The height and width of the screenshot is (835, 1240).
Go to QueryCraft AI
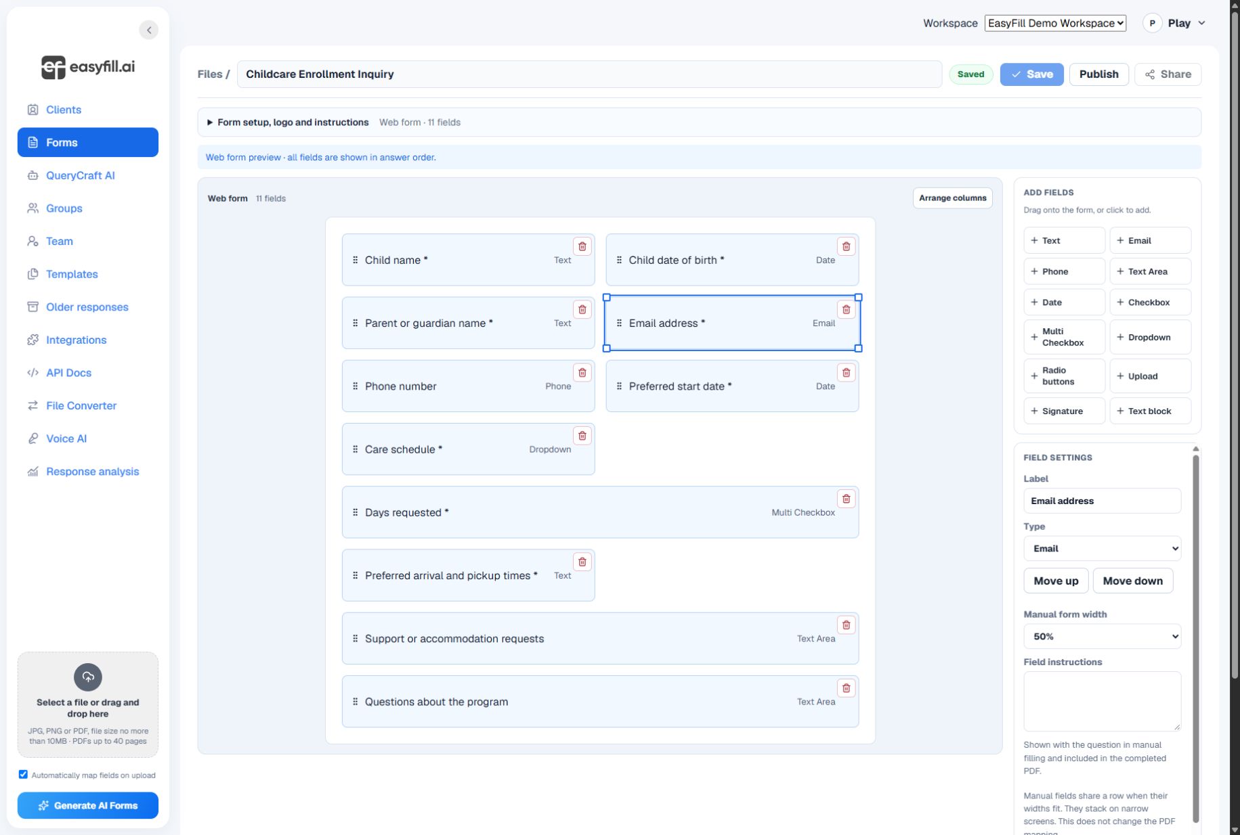(88, 175)
